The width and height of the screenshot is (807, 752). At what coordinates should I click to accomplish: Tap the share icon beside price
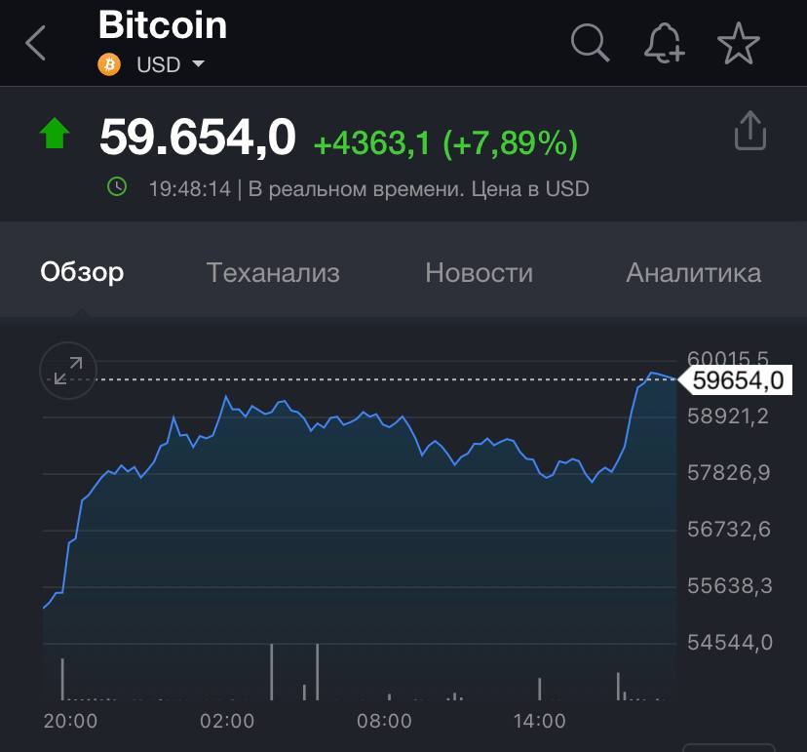[x=749, y=131]
